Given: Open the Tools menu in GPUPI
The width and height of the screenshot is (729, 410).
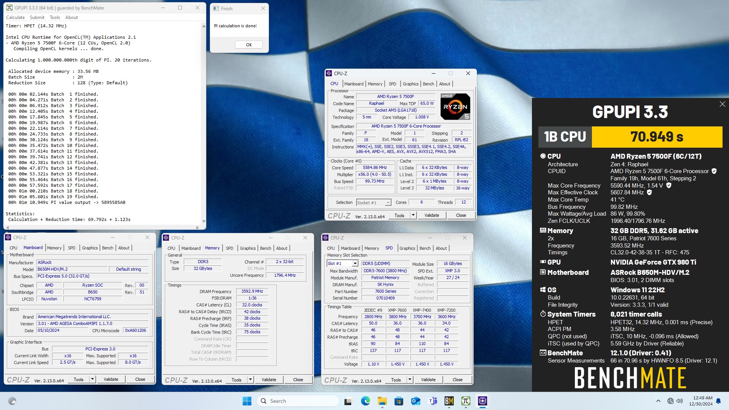Looking at the screenshot, I should 55,17.
